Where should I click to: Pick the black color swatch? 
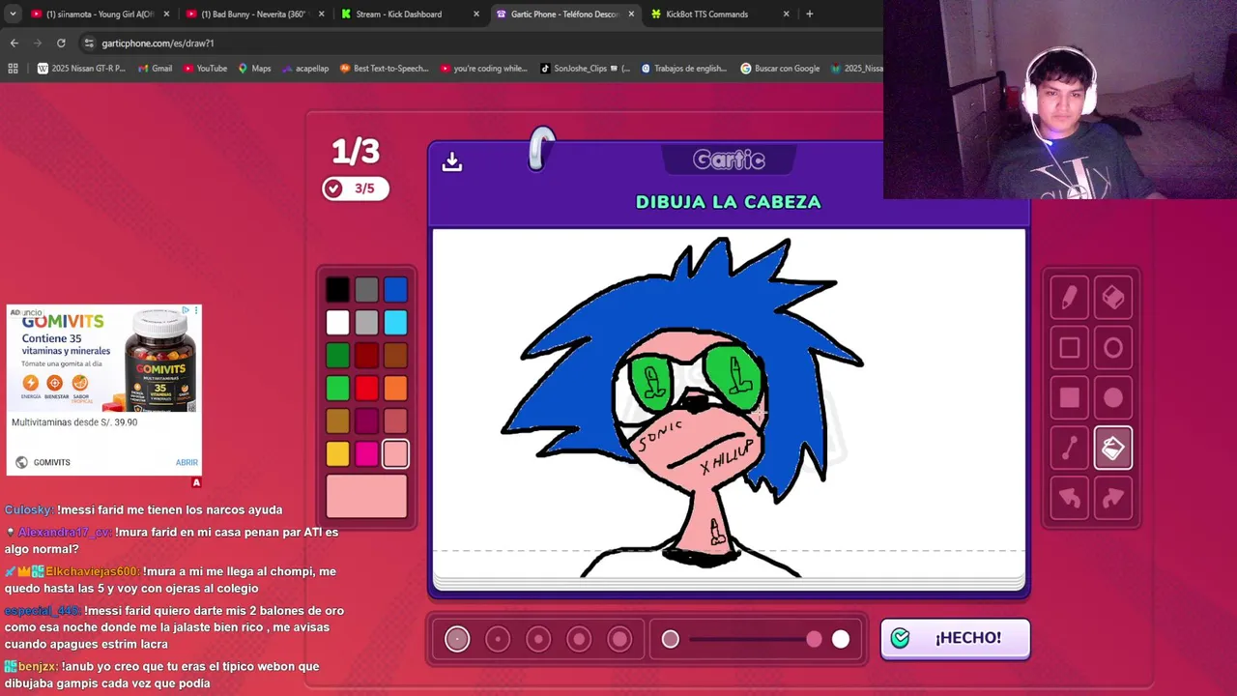[x=337, y=289]
